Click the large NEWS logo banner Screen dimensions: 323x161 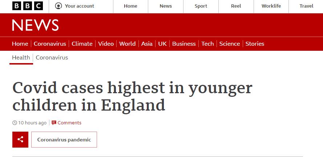pos(35,25)
